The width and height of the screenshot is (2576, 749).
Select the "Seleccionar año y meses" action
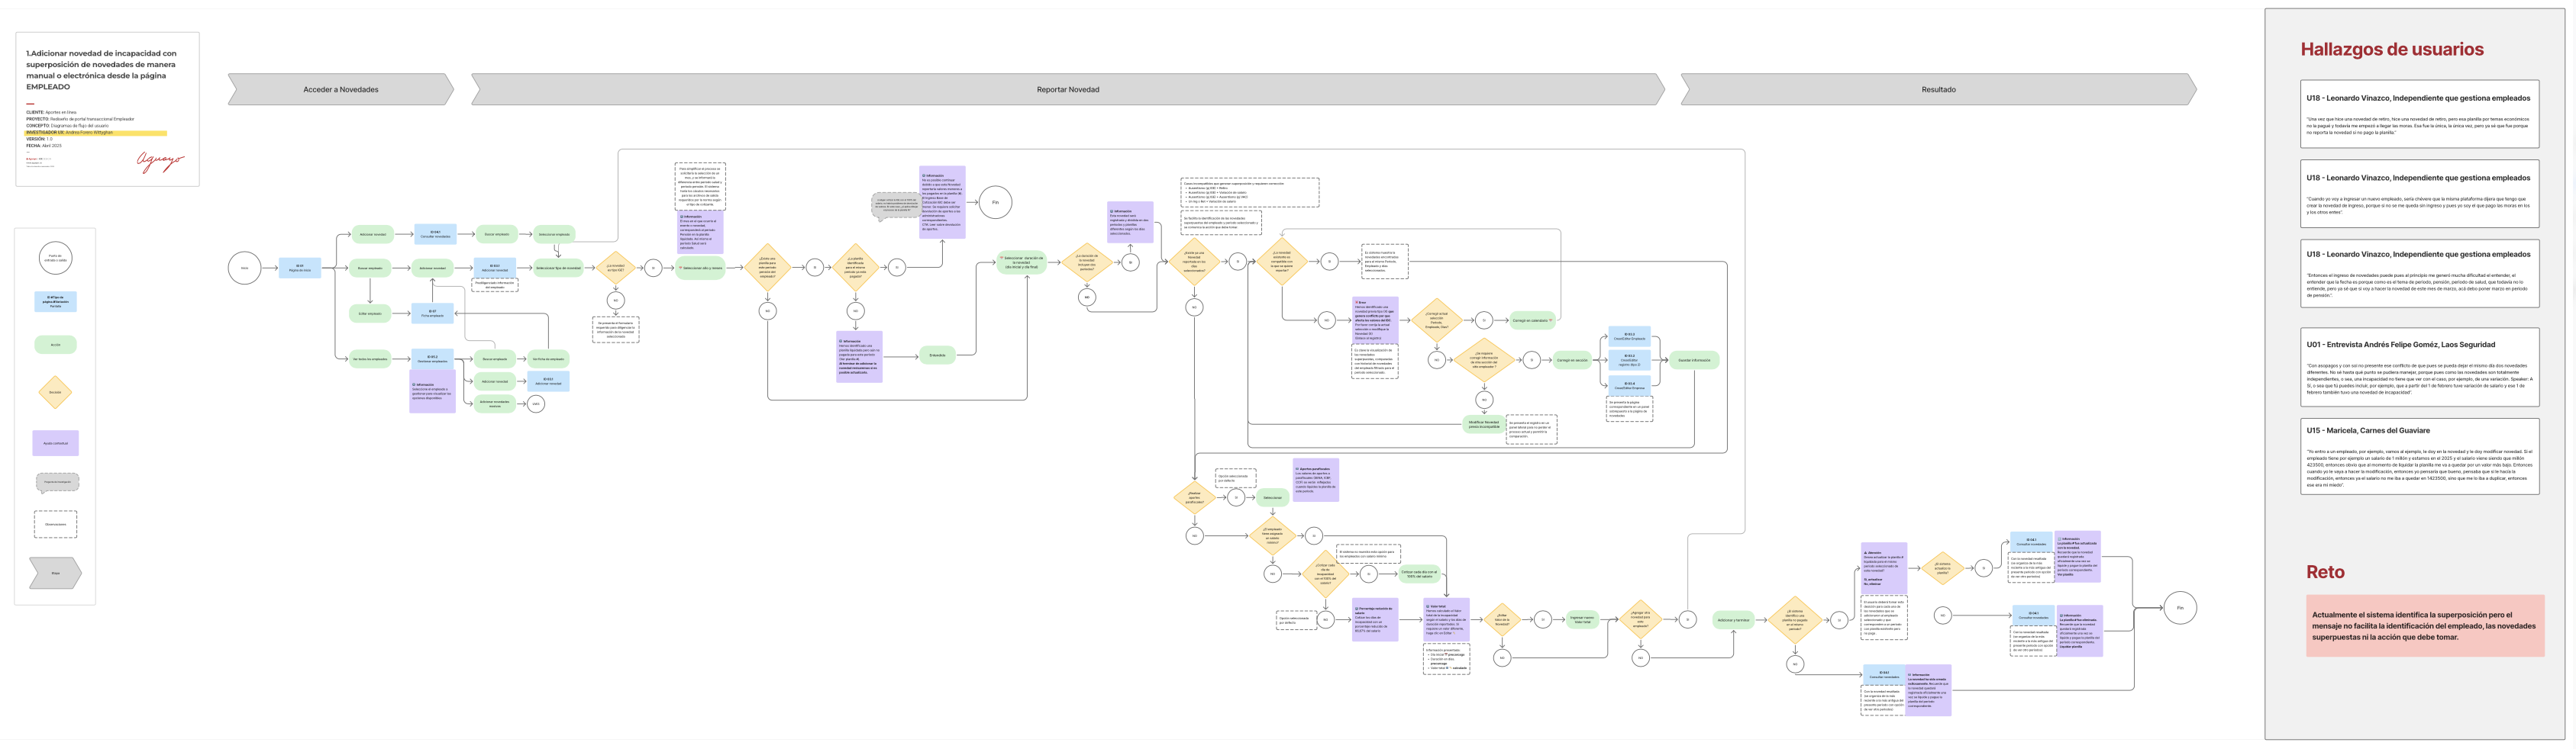[x=700, y=268]
